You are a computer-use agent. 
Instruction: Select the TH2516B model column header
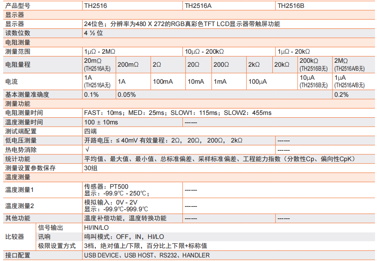click(291, 6)
